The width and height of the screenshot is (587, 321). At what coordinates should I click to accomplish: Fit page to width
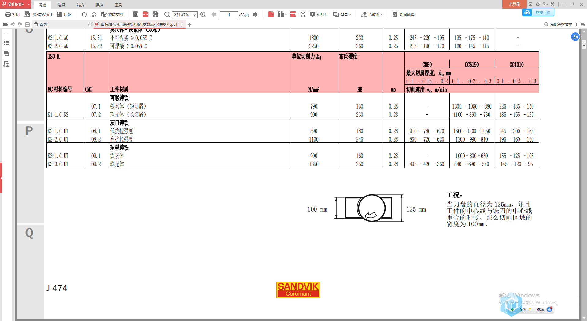146,14
